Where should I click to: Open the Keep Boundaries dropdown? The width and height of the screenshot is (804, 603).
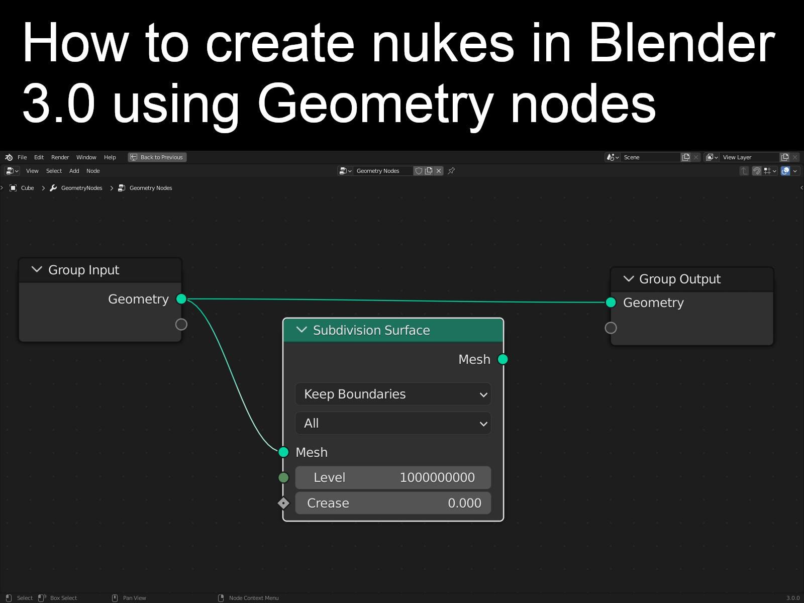(393, 394)
